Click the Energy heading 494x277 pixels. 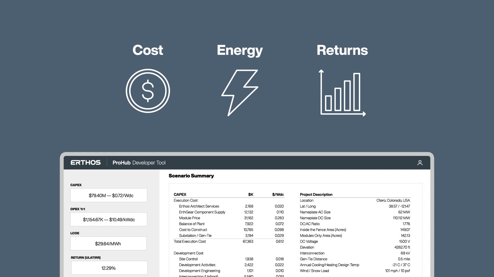[240, 51]
